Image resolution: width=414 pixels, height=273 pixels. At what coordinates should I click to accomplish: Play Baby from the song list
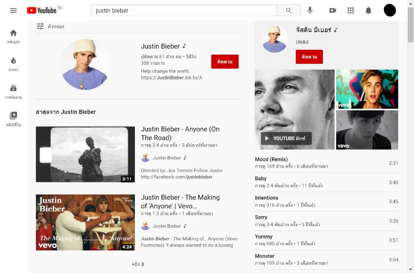coord(326,182)
